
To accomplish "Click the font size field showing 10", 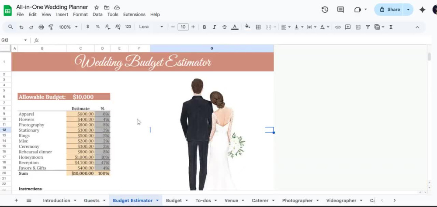I will pyautogui.click(x=183, y=27).
